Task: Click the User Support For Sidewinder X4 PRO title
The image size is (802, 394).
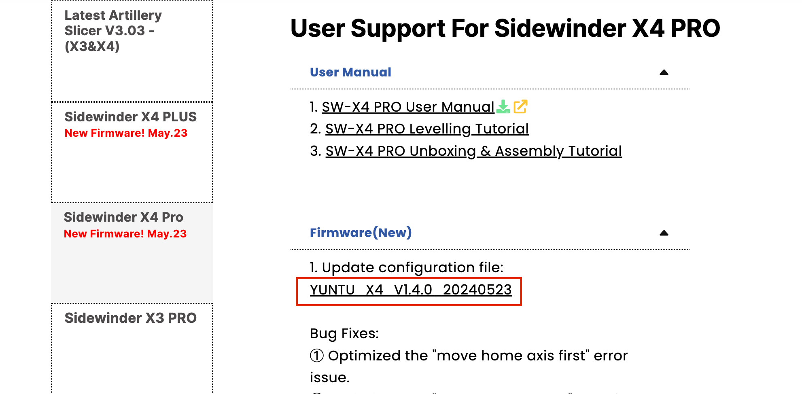Action: pos(505,29)
